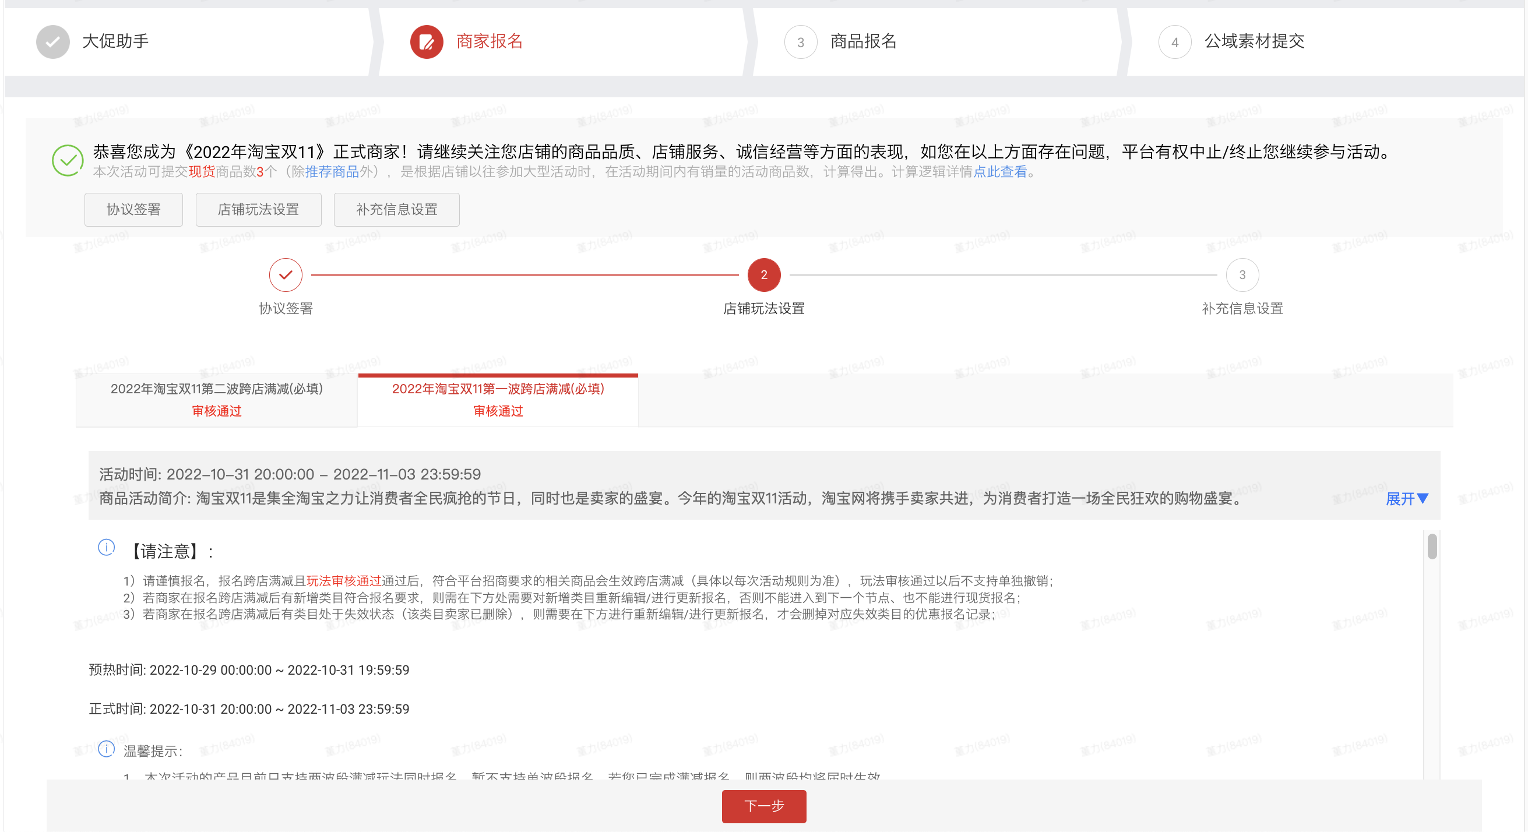Open the 推荐商品 link
Viewport: 1528px width, 832px height.
[x=332, y=172]
